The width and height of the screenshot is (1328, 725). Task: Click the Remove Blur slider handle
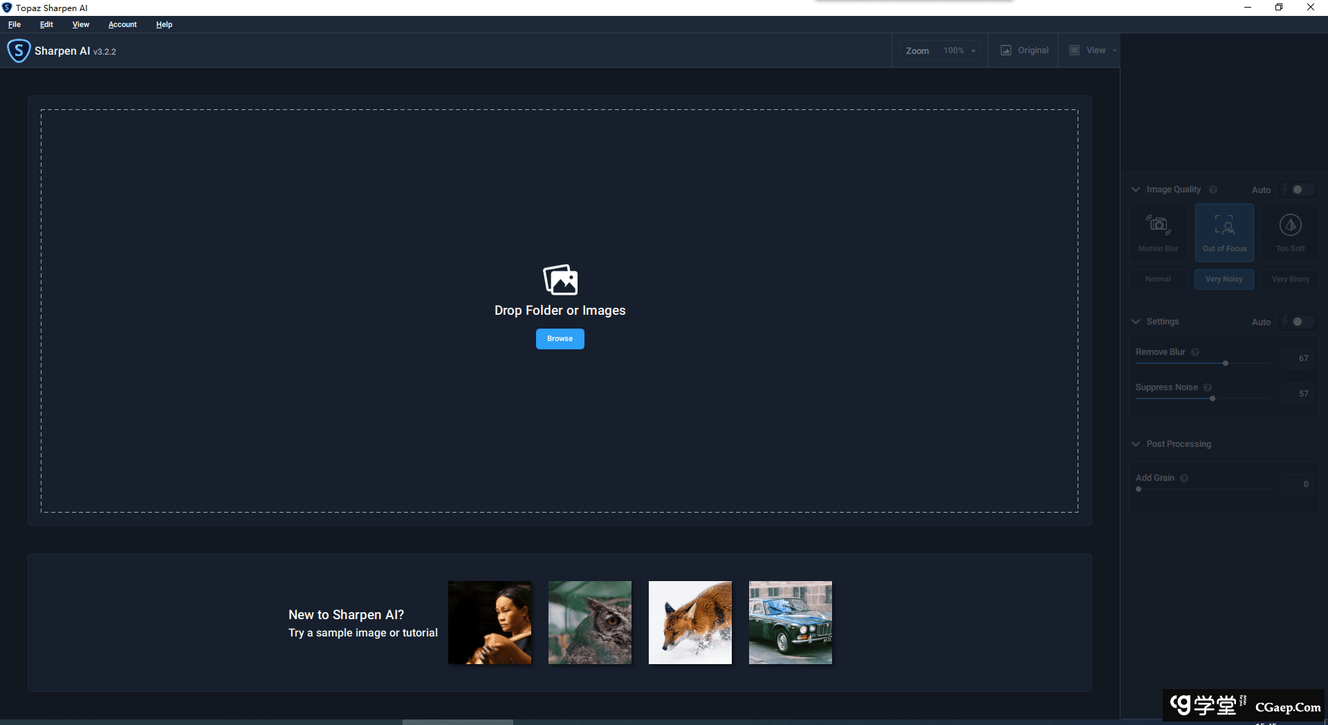(1226, 363)
